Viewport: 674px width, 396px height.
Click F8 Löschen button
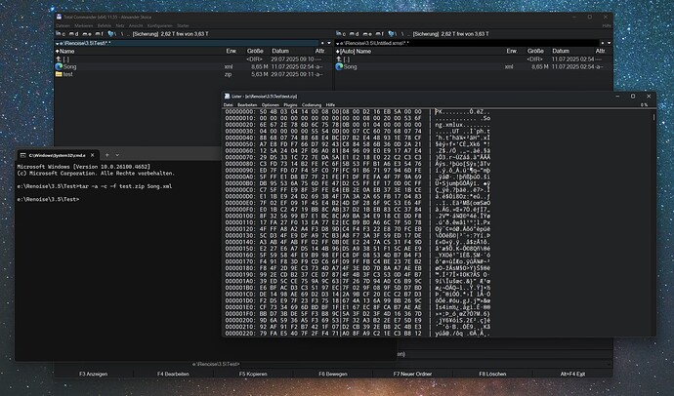pos(492,374)
